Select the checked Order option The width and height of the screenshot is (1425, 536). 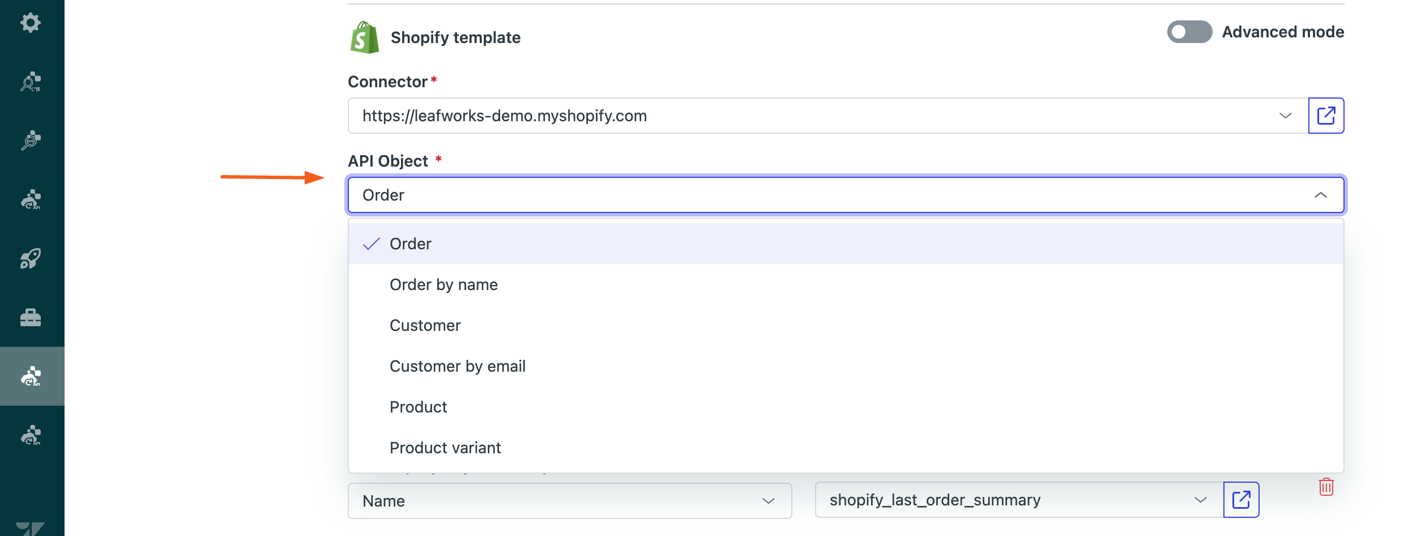coord(846,244)
